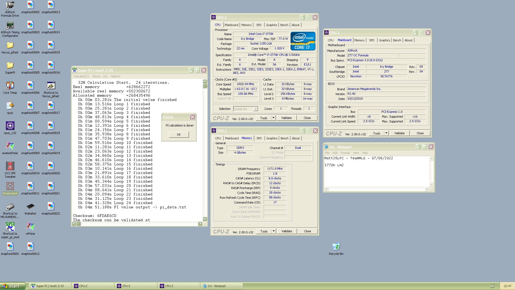Switch to Super PI taskbar button
The height and width of the screenshot is (290, 515).
(x=50, y=286)
